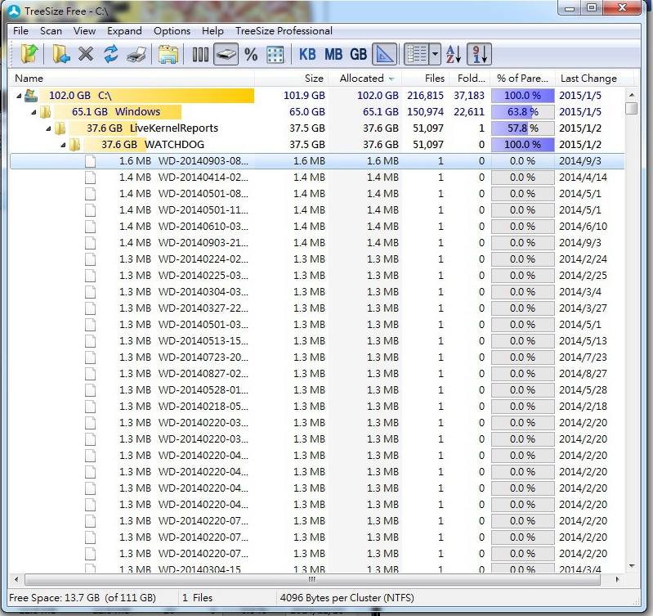Toggle percent display mode
653x616 pixels.
(251, 55)
